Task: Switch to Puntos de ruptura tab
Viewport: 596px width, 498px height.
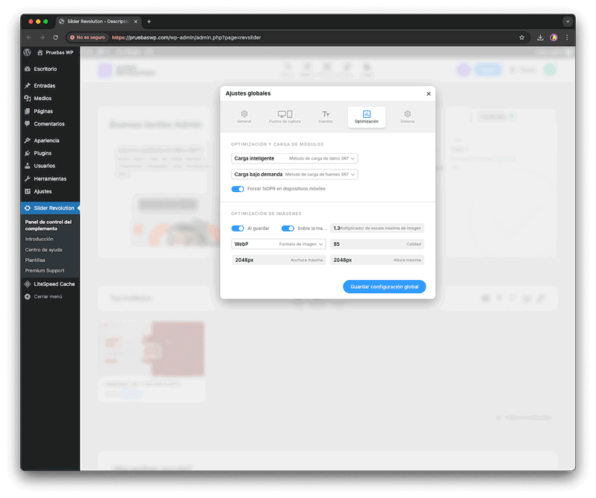Action: (285, 116)
